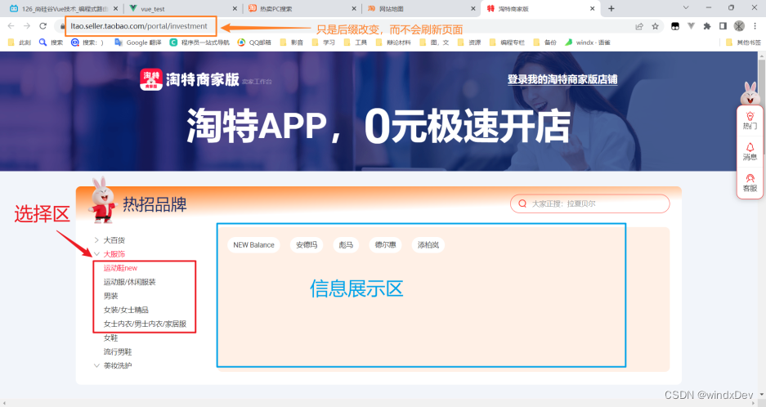The height and width of the screenshot is (407, 766).
Task: Click 登录我的淘特商家版店铺 link
Action: pyautogui.click(x=562, y=79)
